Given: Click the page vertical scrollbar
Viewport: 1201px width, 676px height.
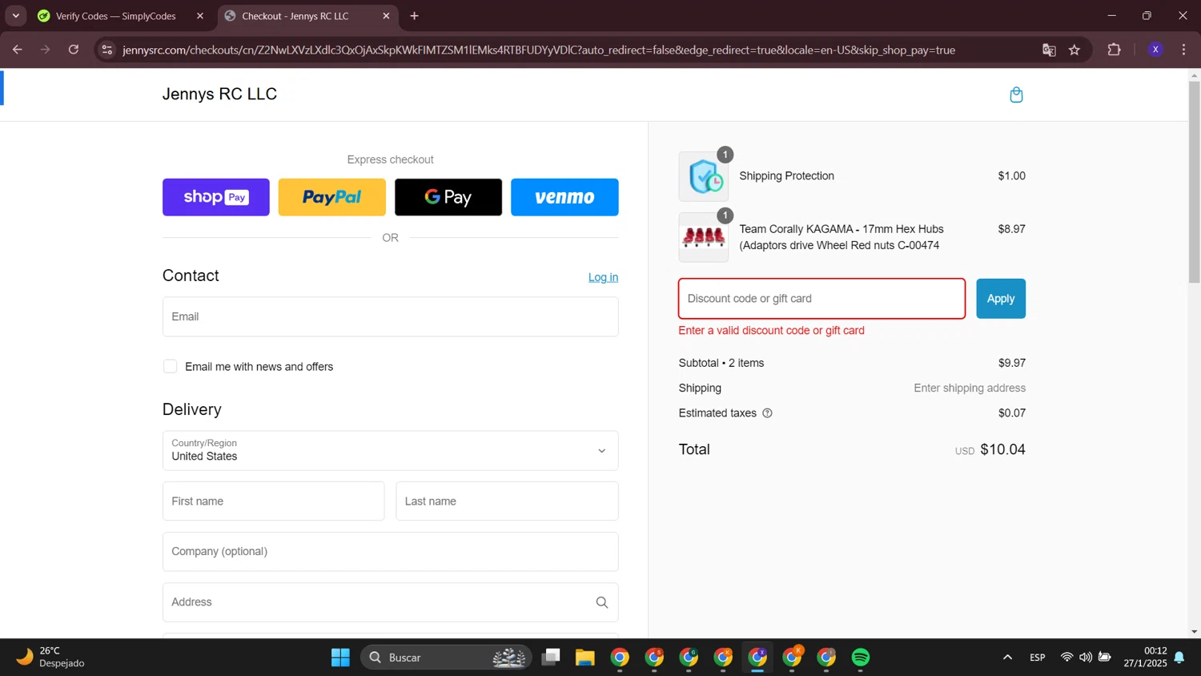Looking at the screenshot, I should pyautogui.click(x=1194, y=181).
